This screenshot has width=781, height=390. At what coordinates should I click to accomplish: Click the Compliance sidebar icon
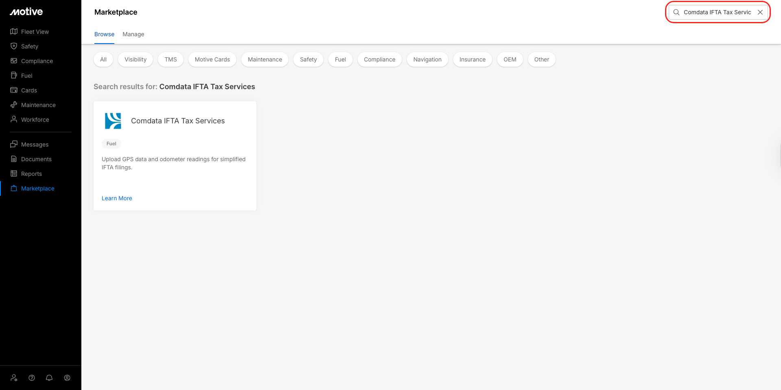(x=14, y=61)
